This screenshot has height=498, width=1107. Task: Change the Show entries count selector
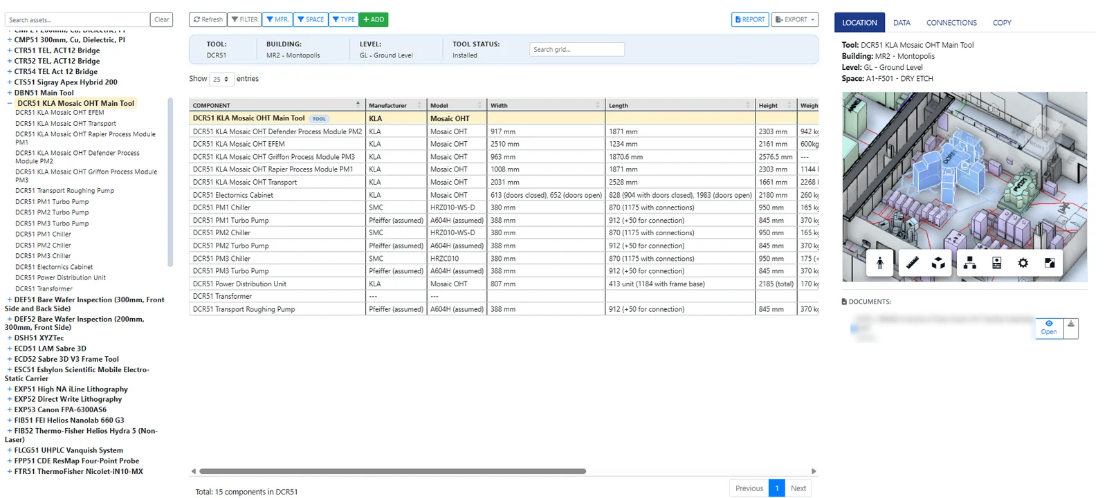(221, 79)
